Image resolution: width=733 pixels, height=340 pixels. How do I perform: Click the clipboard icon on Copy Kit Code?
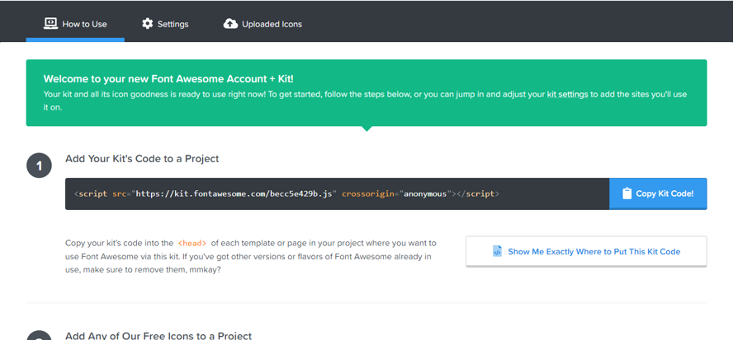click(627, 193)
